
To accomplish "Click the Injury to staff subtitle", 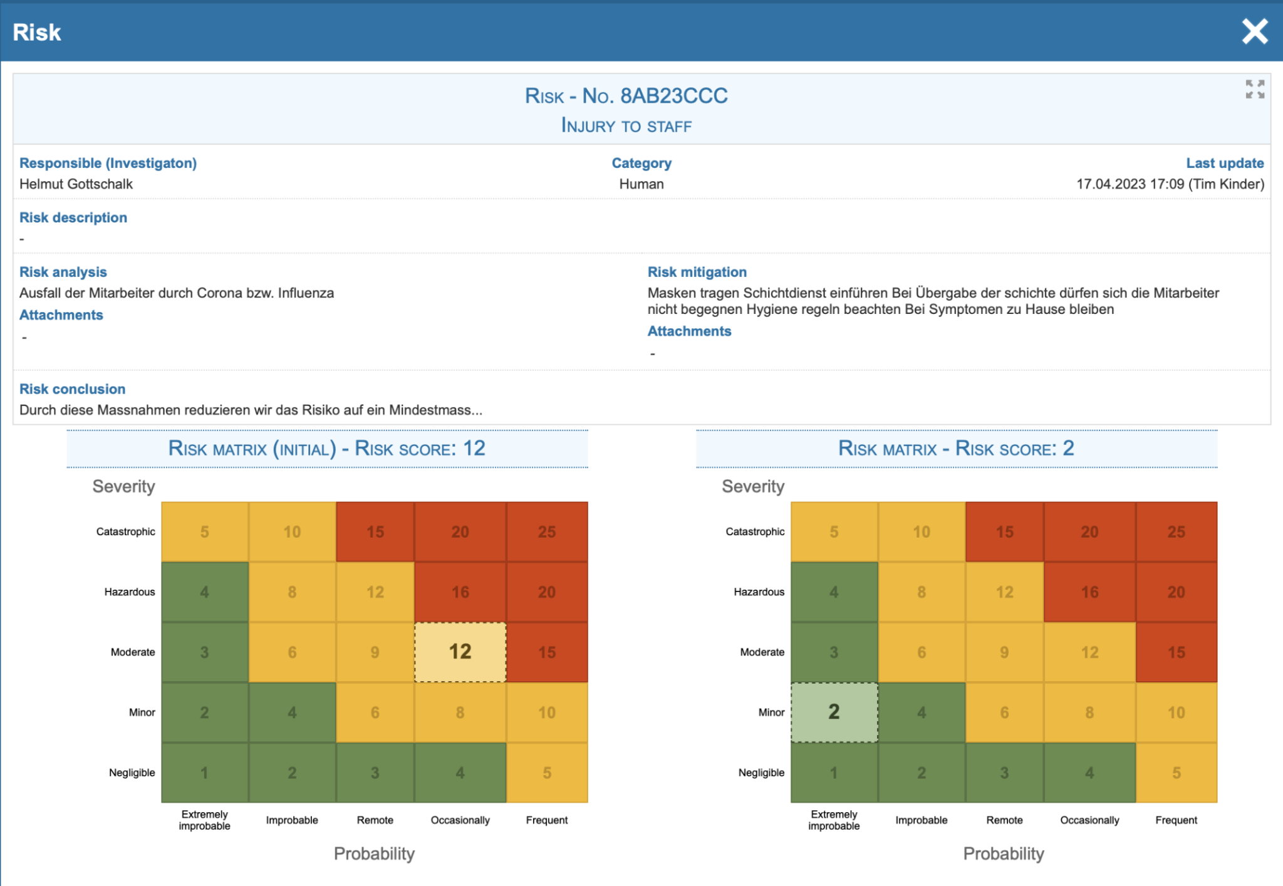I will 626,125.
